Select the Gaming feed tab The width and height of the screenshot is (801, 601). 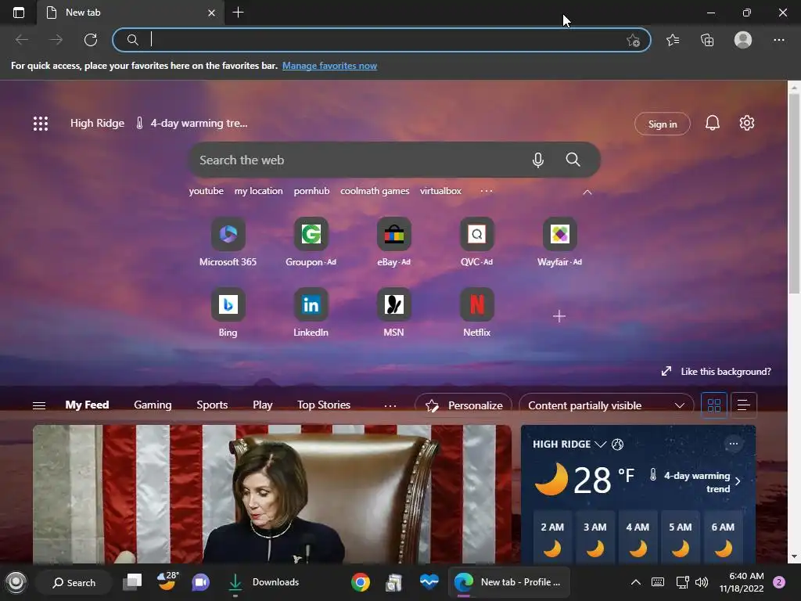153,405
